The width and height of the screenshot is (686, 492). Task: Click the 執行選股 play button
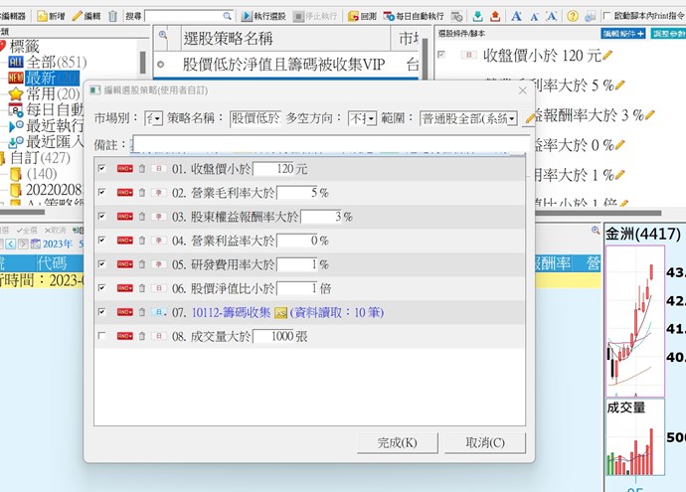pyautogui.click(x=247, y=17)
